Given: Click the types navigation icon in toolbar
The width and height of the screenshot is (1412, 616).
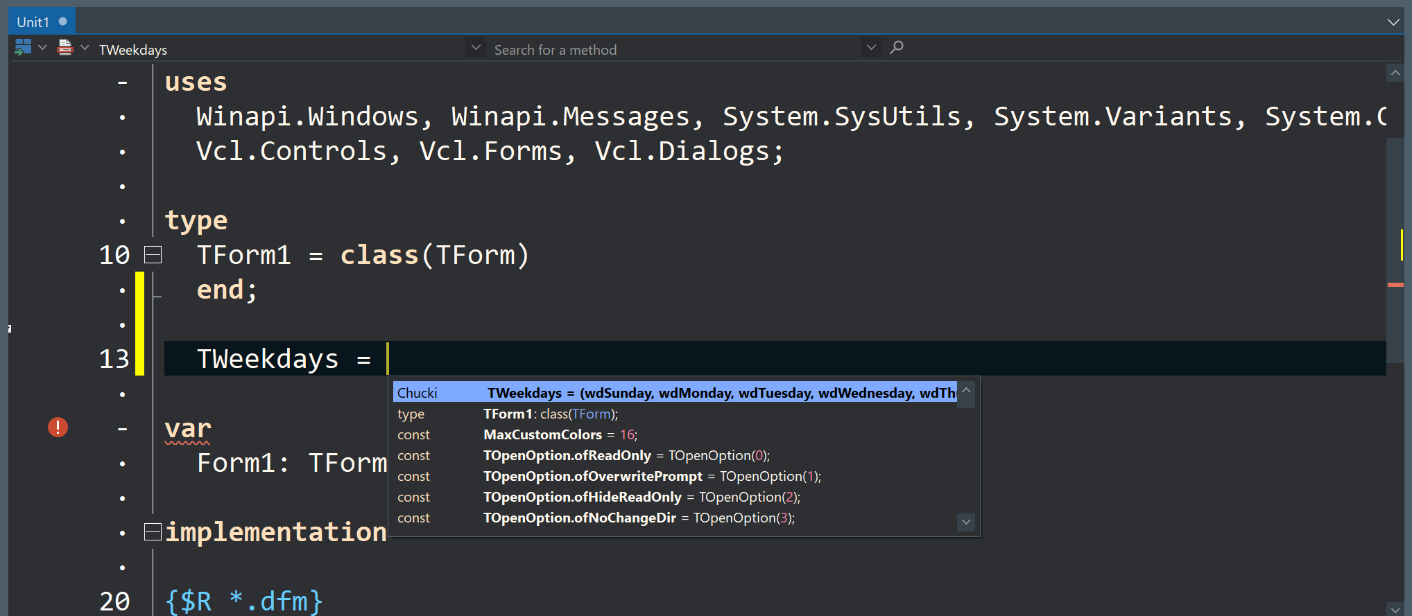Looking at the screenshot, I should [65, 47].
